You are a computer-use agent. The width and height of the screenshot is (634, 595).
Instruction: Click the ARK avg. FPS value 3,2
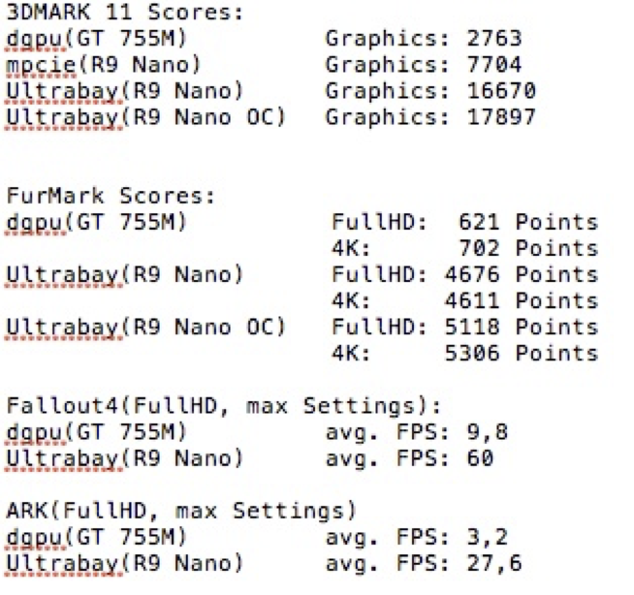pyautogui.click(x=488, y=538)
